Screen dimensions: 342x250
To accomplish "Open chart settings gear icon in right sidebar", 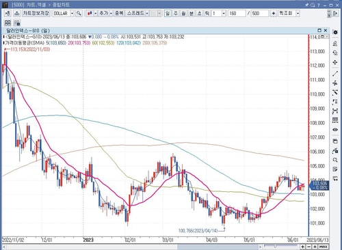I will click(335, 32).
